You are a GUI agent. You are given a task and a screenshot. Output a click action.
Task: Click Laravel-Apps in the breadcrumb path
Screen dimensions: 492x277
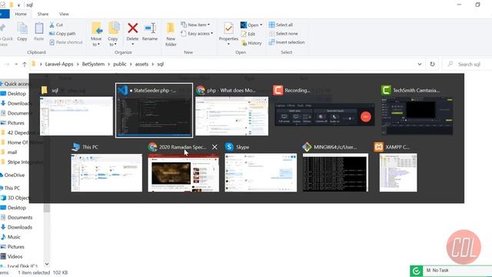(x=59, y=64)
